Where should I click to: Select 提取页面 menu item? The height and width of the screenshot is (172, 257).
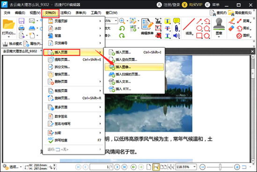click(74, 59)
